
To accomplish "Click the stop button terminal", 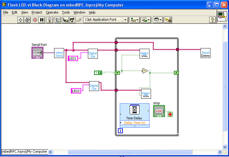I will point(159,111).
